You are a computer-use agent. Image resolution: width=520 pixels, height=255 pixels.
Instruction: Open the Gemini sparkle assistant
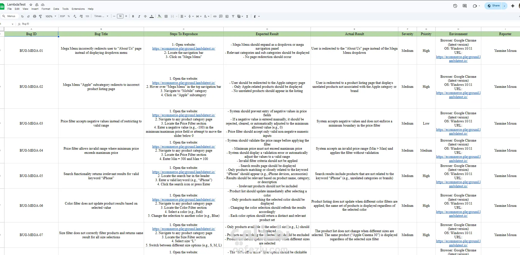tap(513, 6)
